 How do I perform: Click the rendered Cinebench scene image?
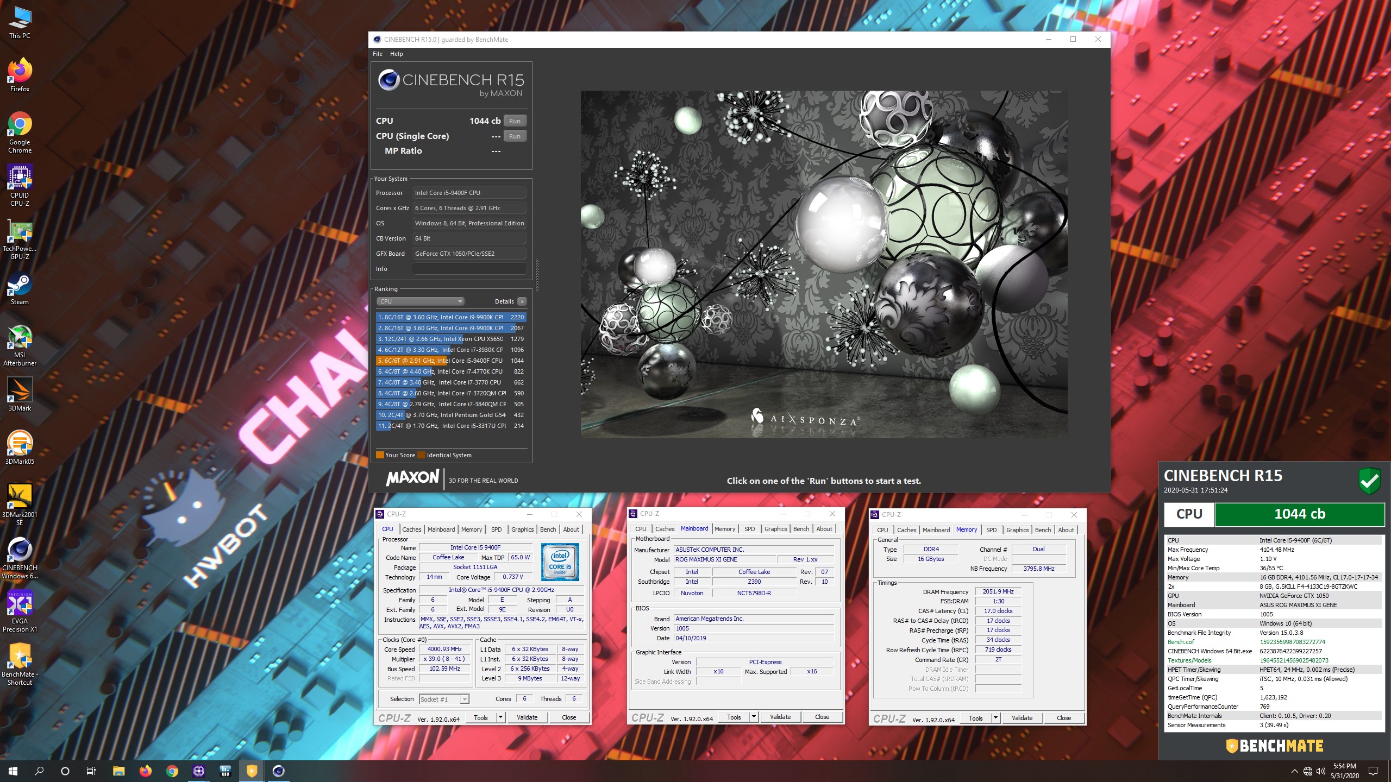824,264
